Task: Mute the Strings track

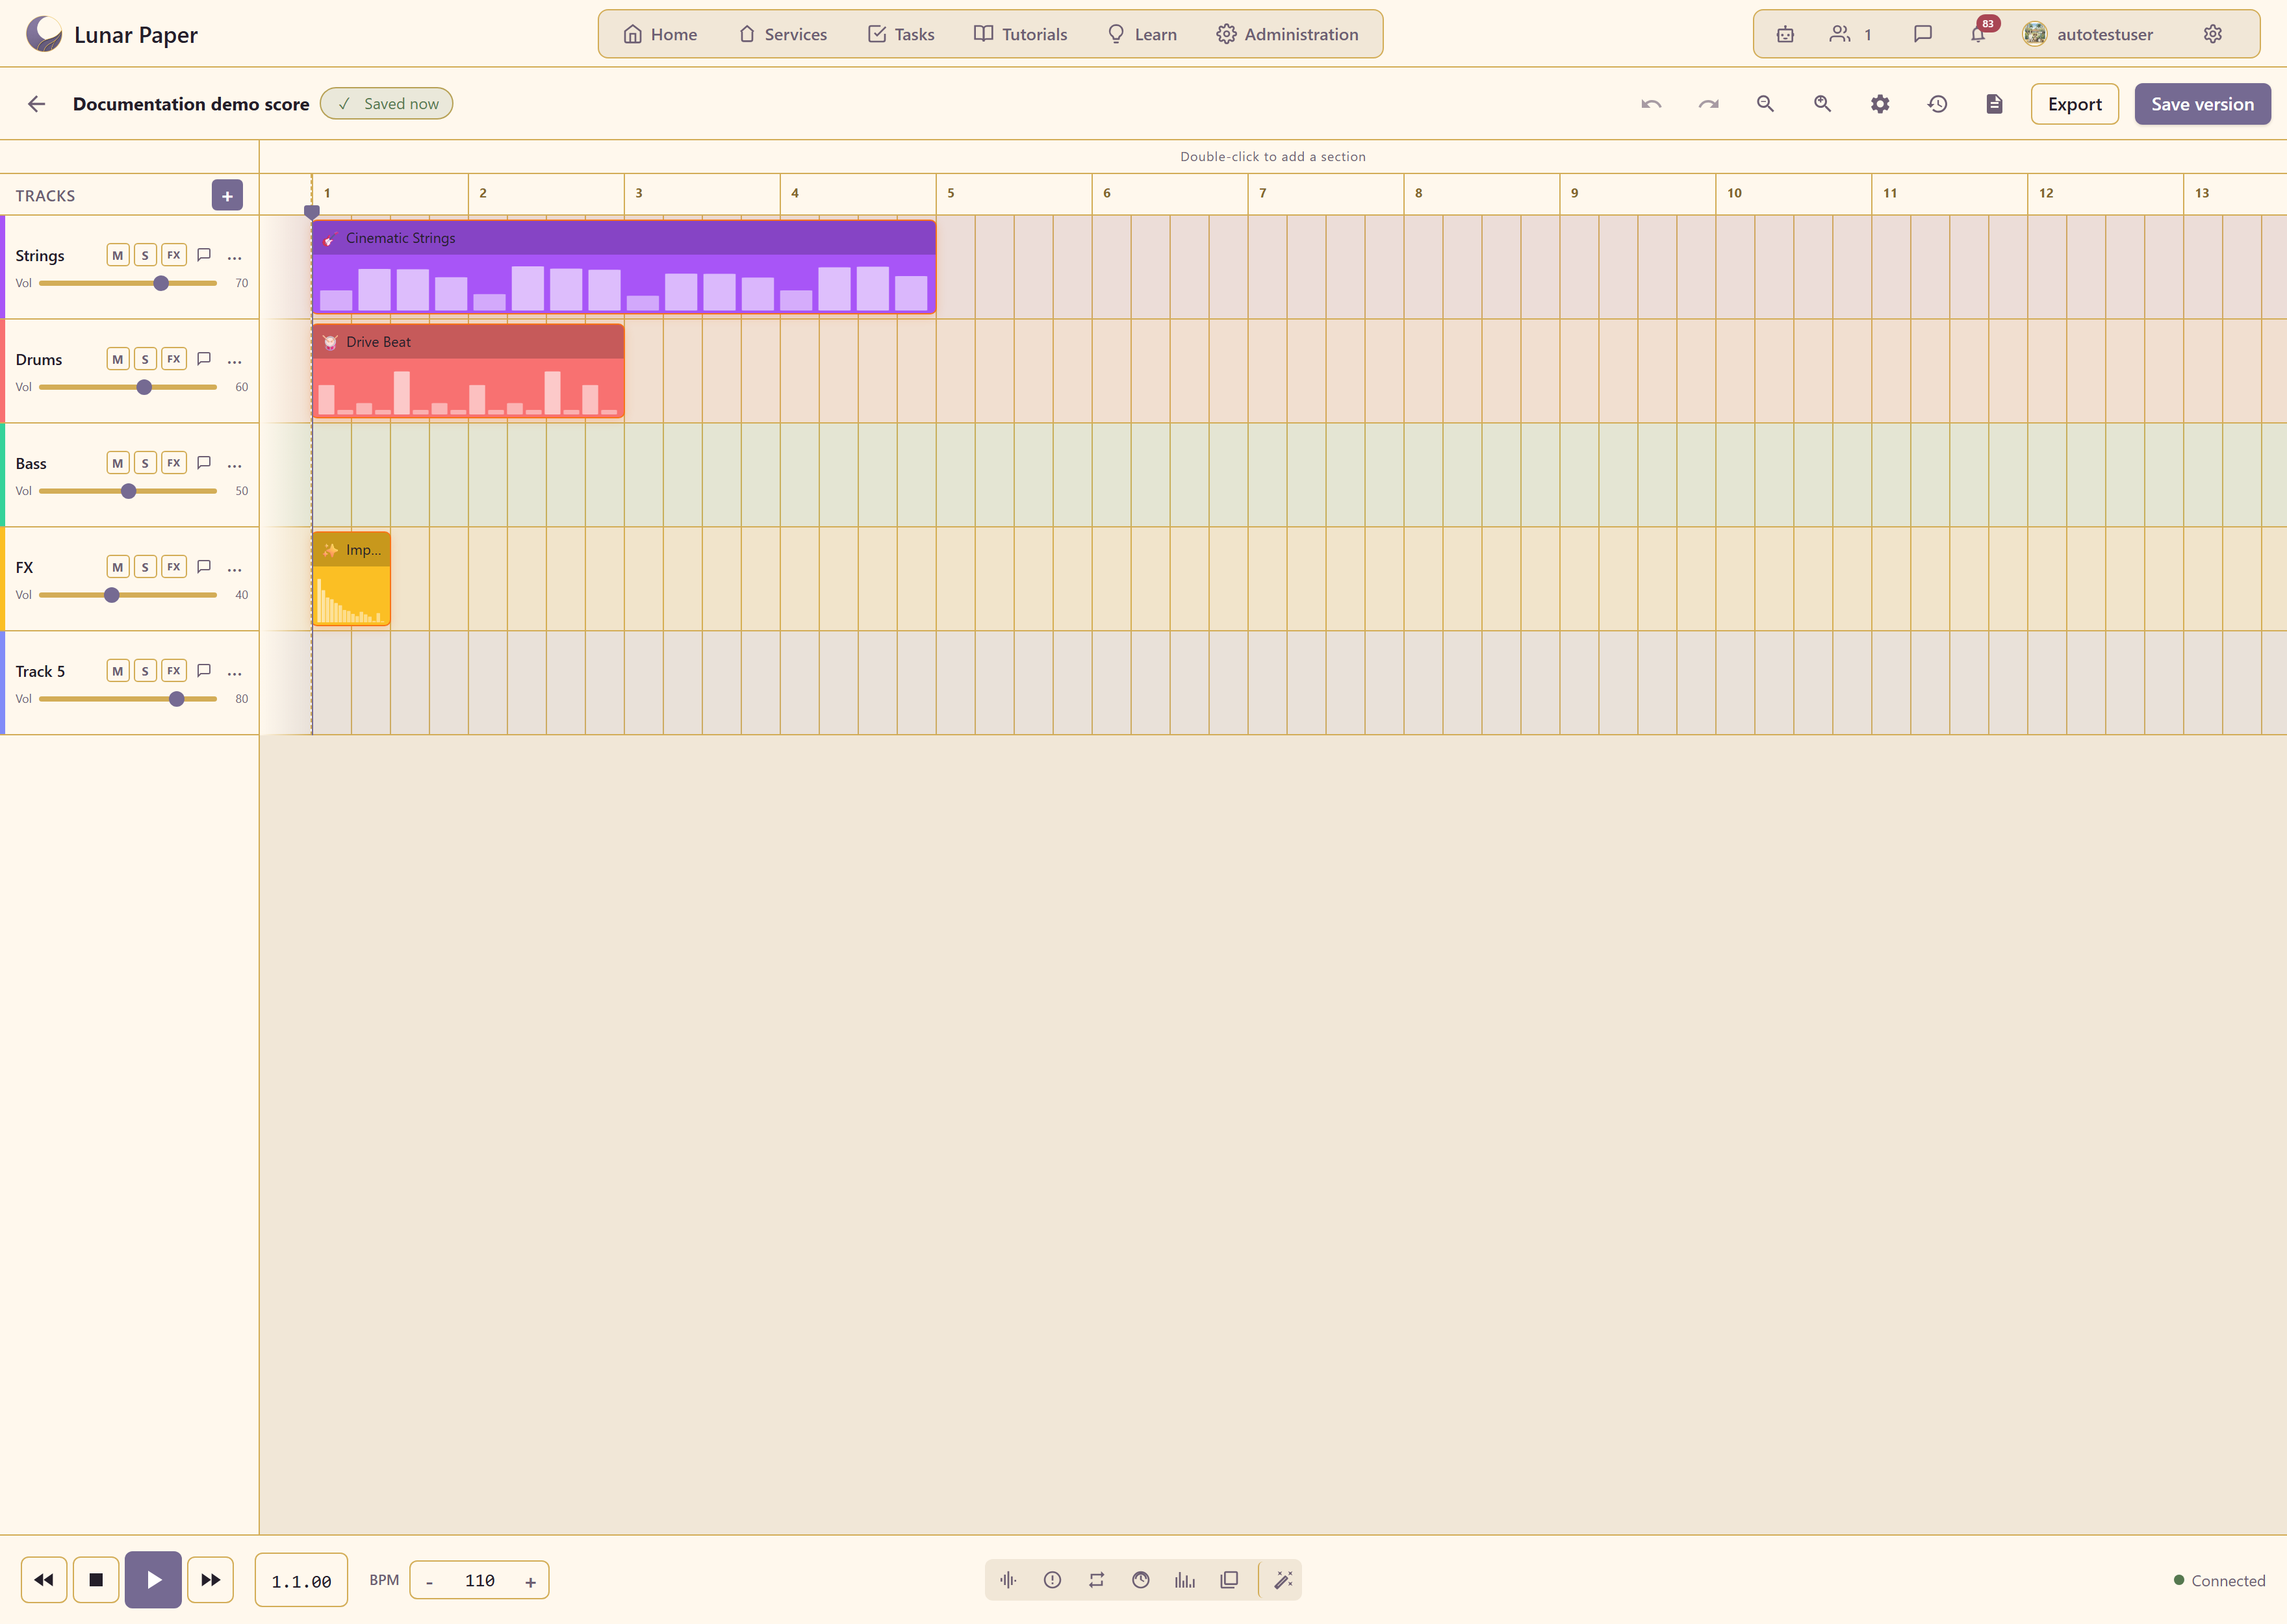Action: click(x=118, y=255)
